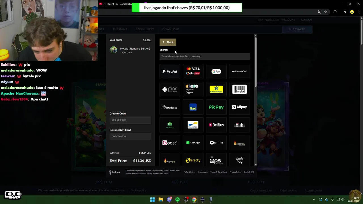Choose PicPay payment method
This screenshot has height=204, width=363.
(216, 107)
